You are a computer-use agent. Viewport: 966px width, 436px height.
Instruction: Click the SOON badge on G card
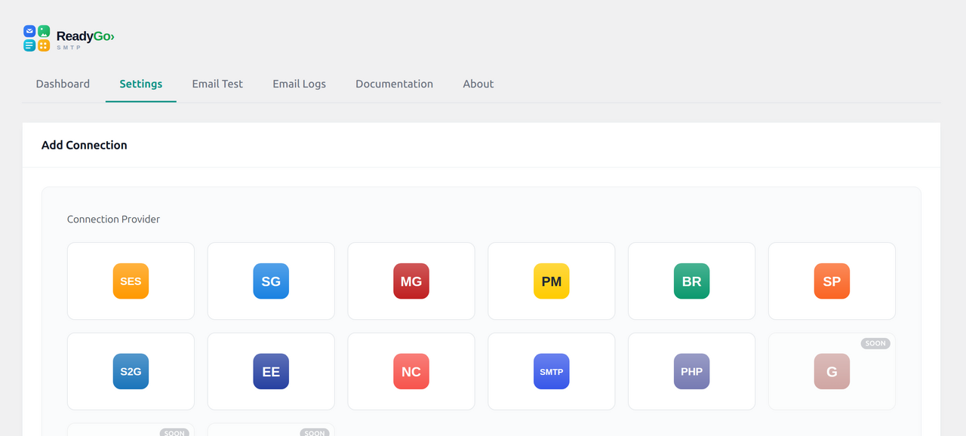pos(875,343)
